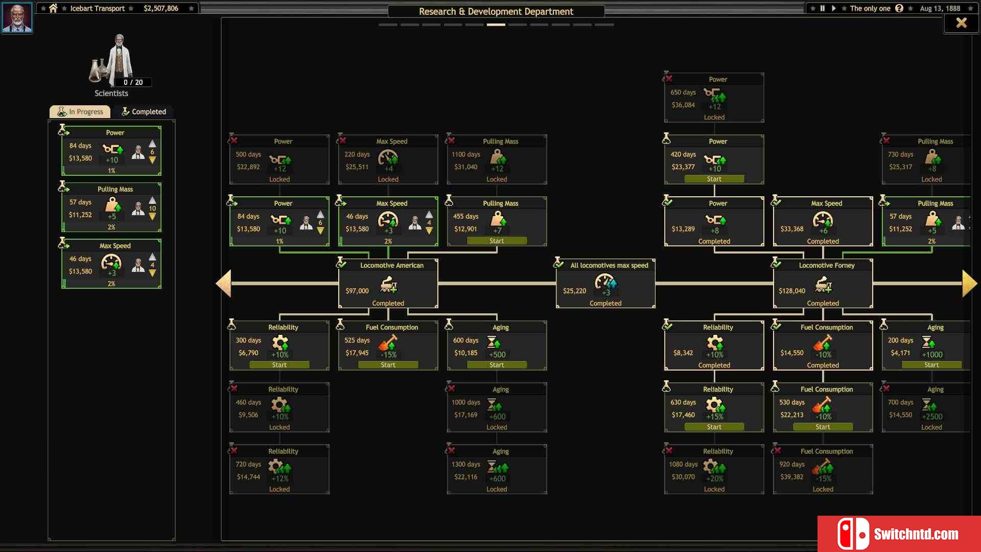Start the 525-day Fuel Consumption research
This screenshot has width=981, height=552.
pos(388,365)
